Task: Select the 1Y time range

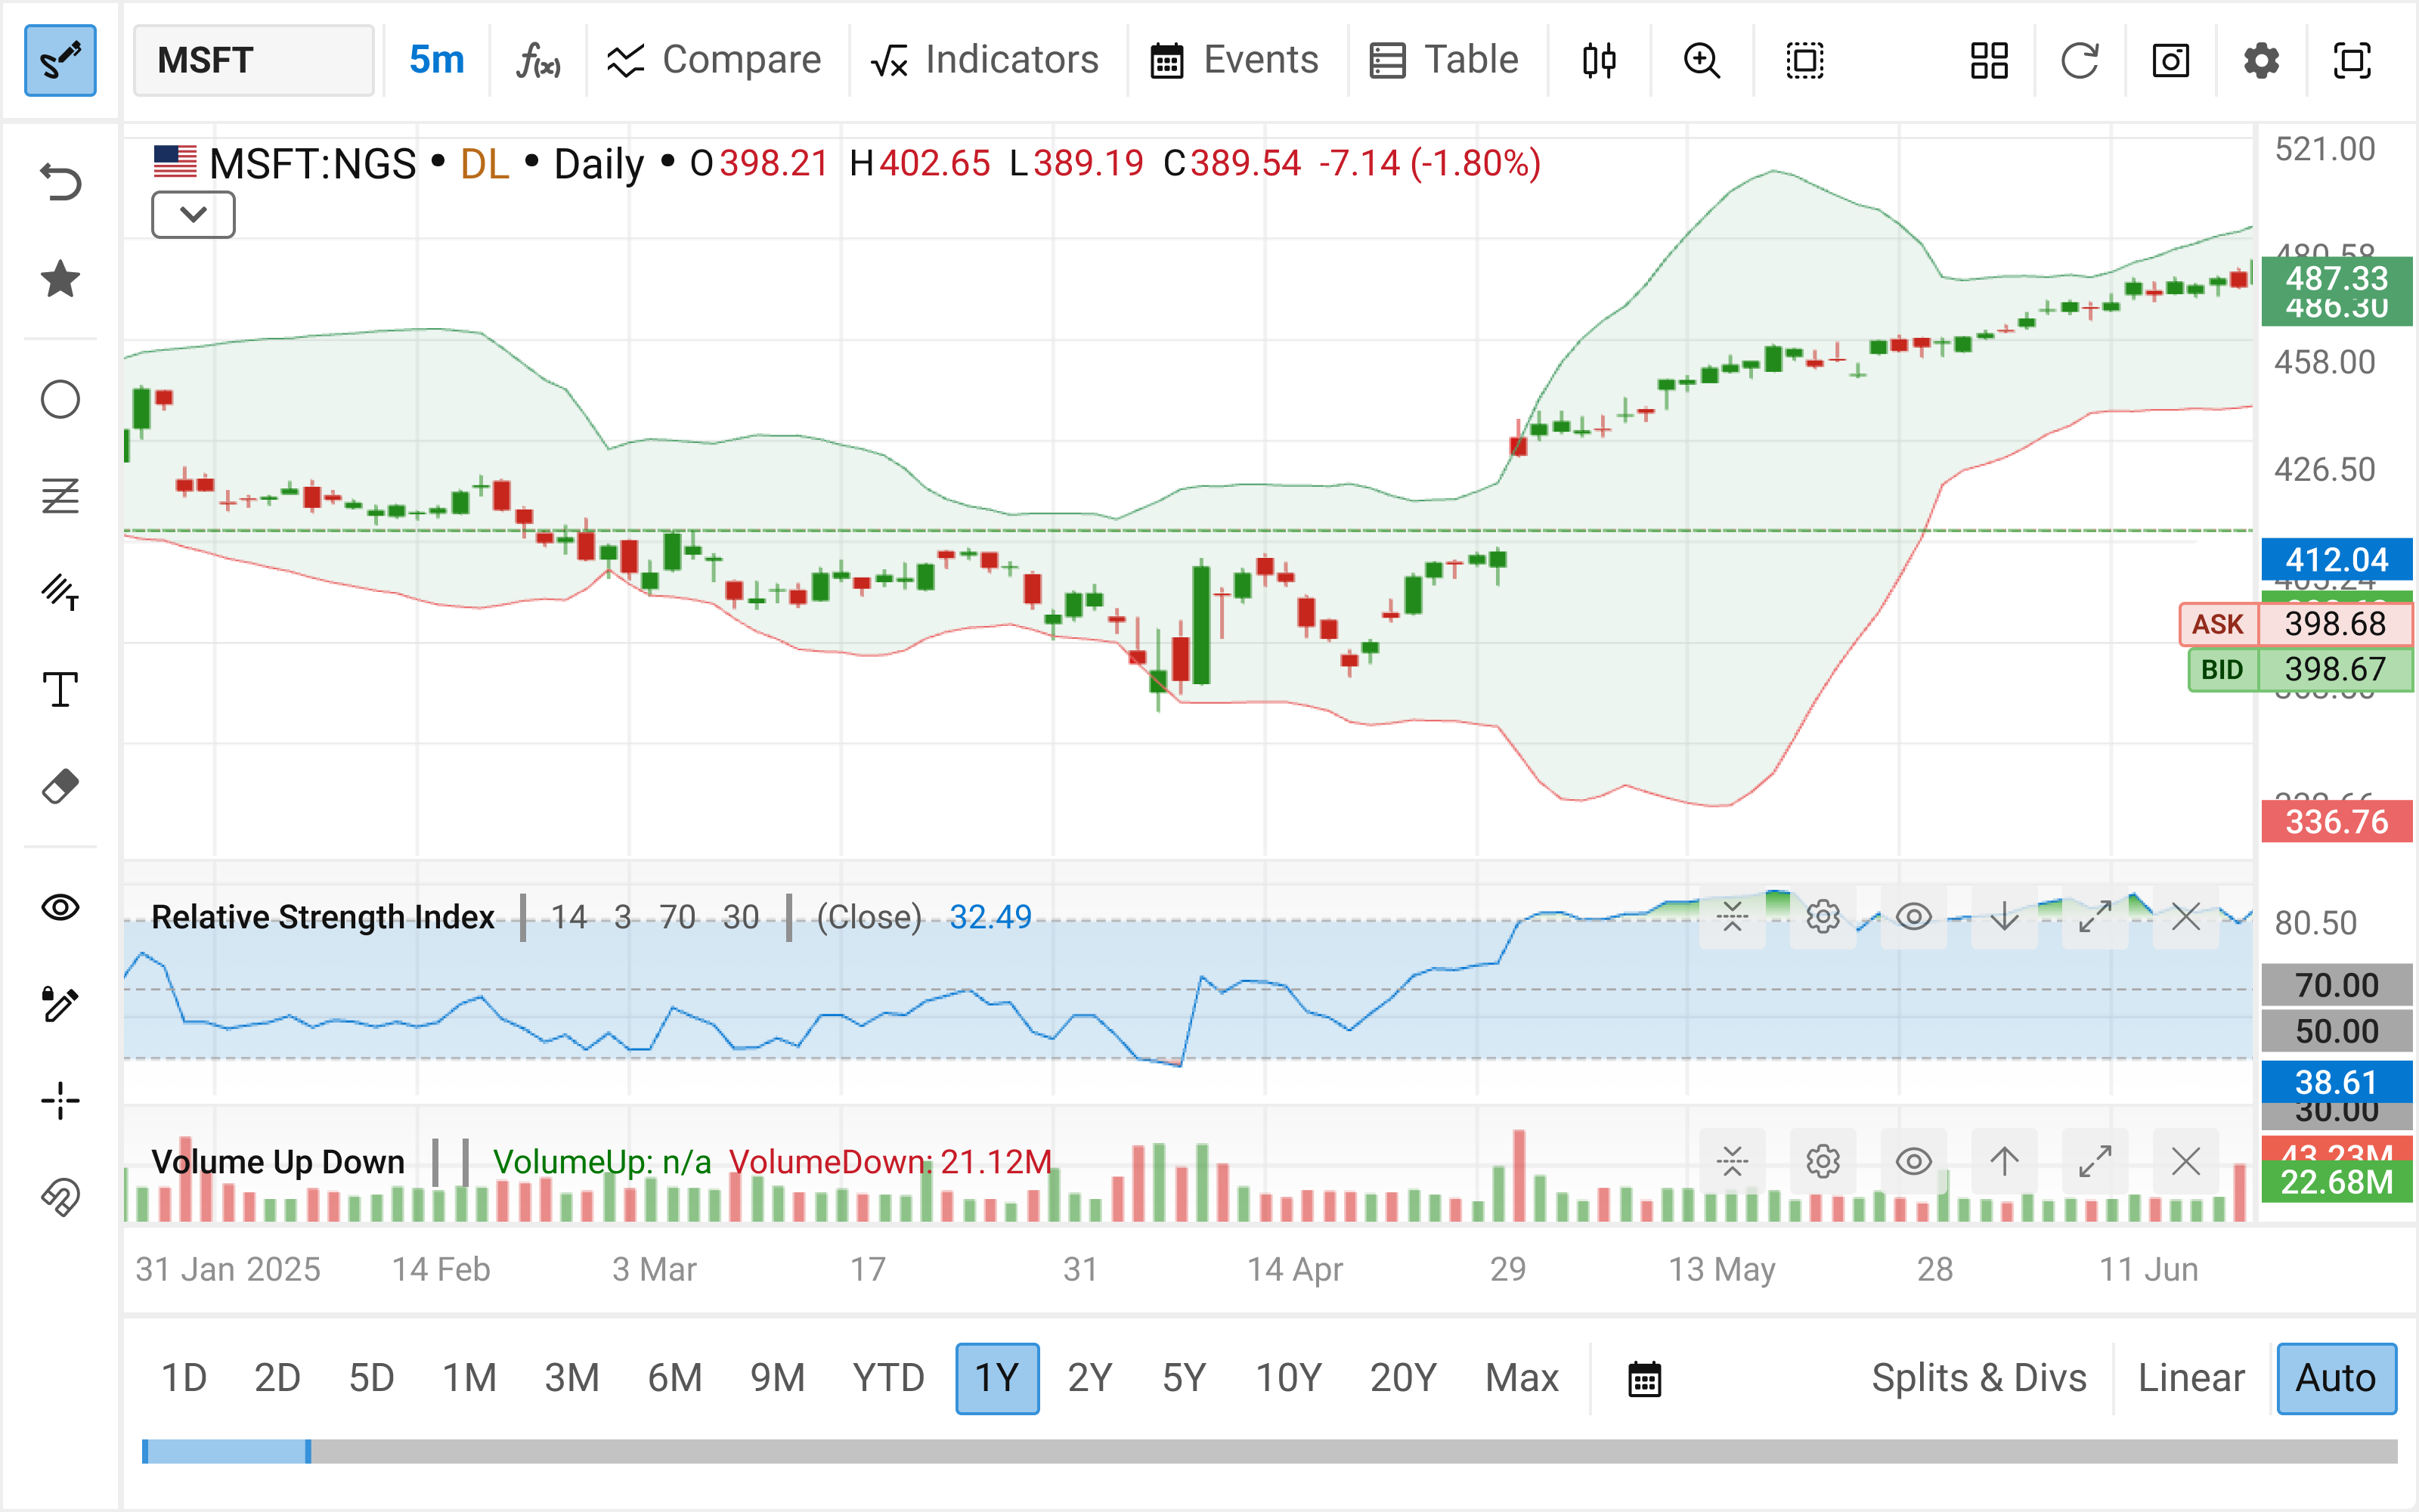Action: (998, 1378)
